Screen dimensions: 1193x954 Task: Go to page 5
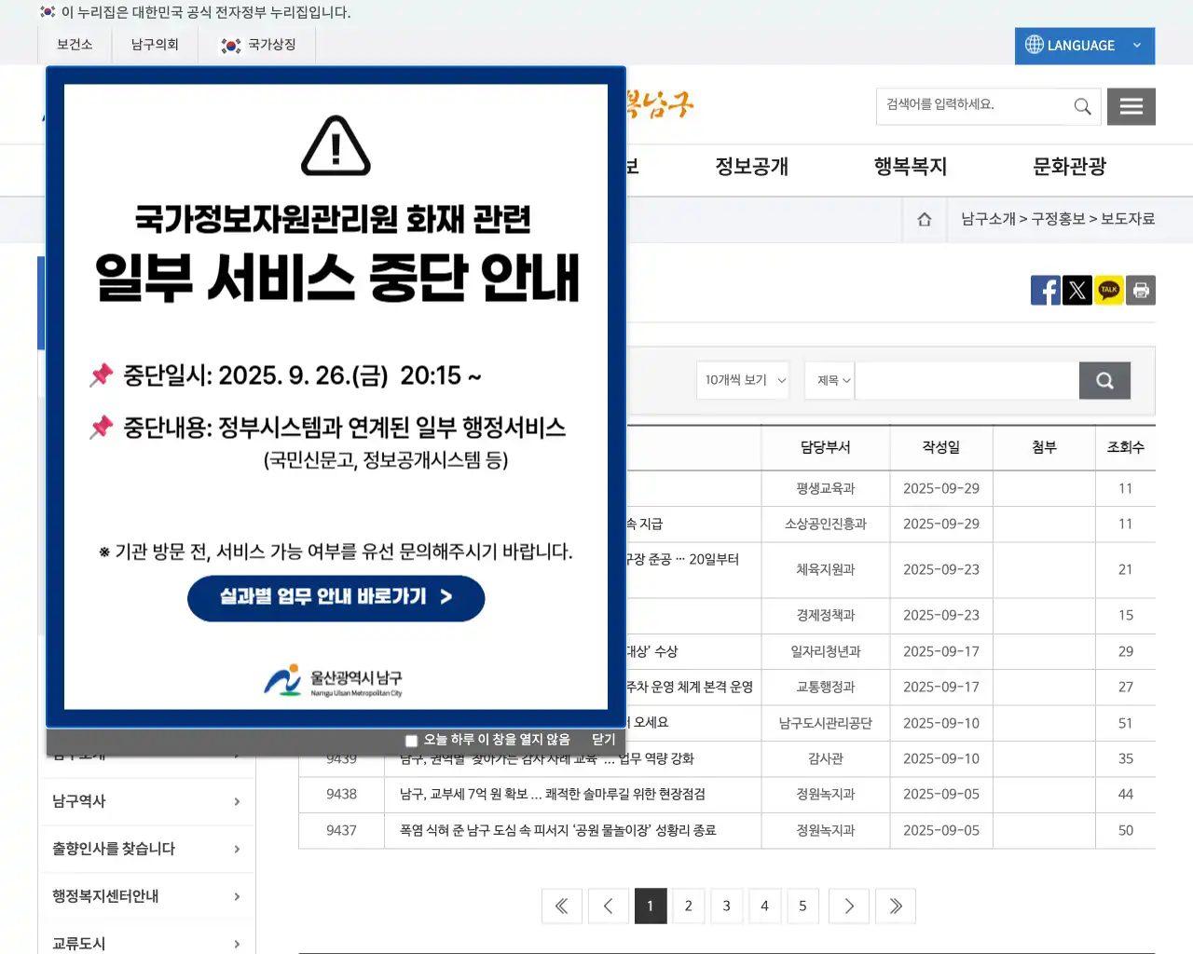pos(802,906)
